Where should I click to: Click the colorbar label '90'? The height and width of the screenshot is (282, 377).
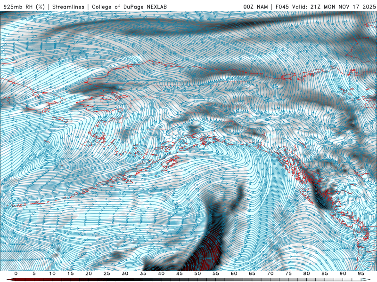[343, 274]
